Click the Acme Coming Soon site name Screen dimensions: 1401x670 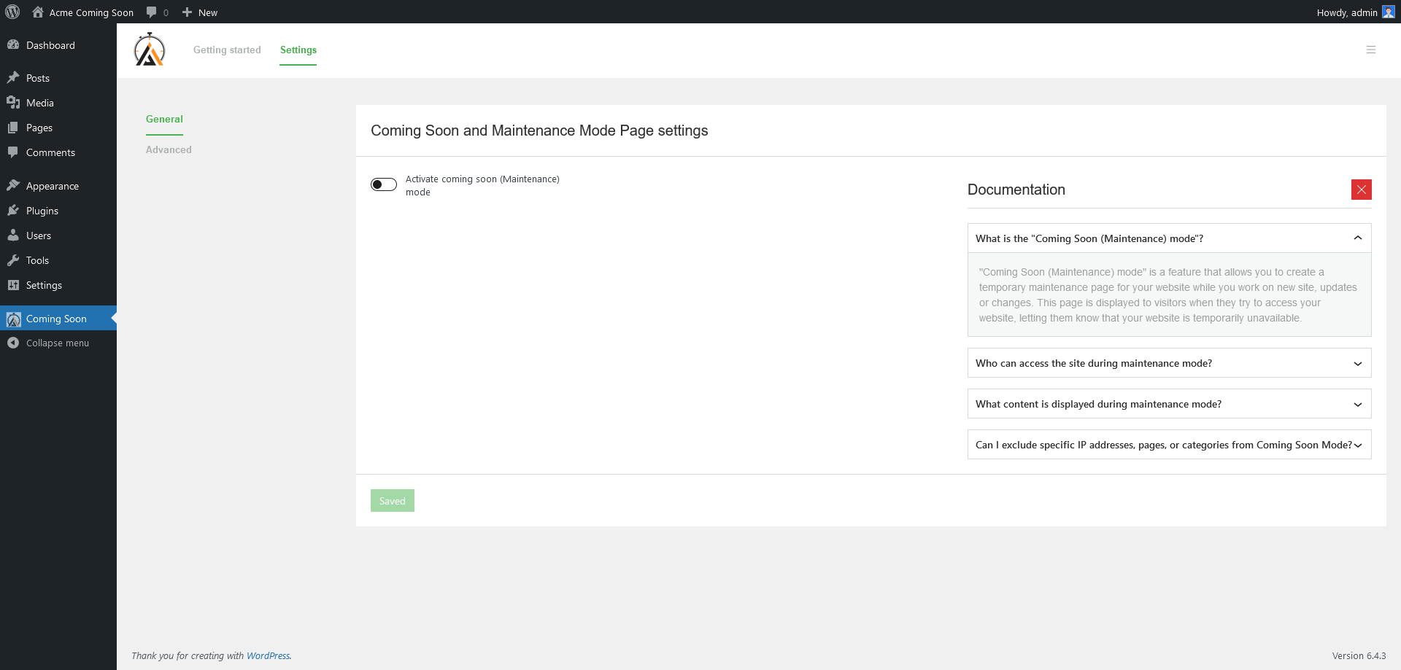click(x=91, y=12)
